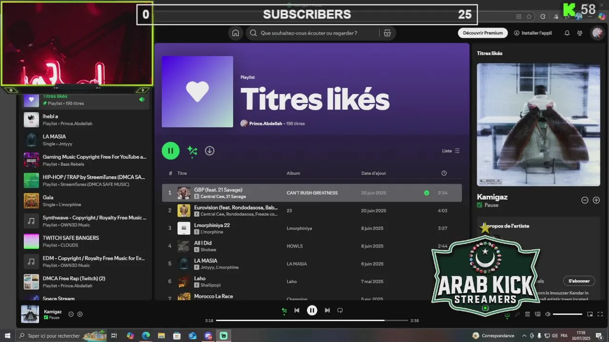Click the Découvrir Premium button

click(x=483, y=33)
